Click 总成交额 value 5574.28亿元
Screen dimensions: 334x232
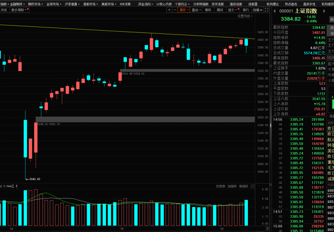click(x=315, y=53)
